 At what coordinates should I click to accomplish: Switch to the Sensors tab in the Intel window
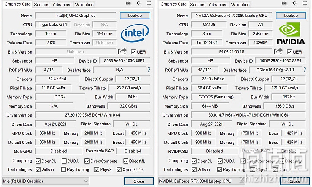tap(42, 5)
